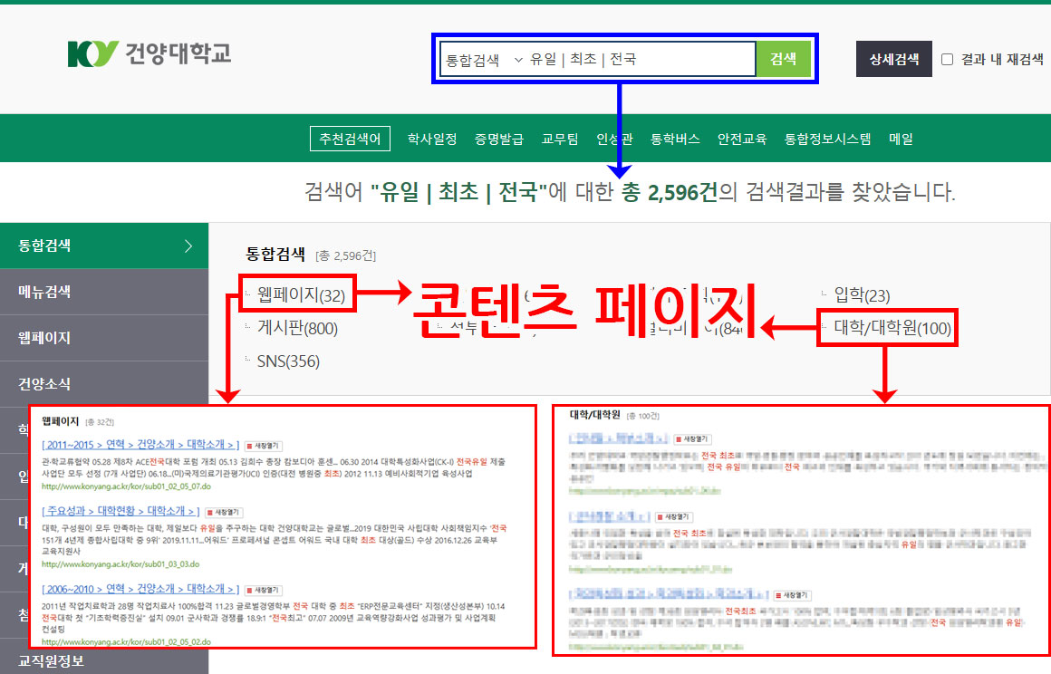This screenshot has height=674, width=1051.
Task: Open 새창열기 icon for 주요성과 result
Action: pyautogui.click(x=226, y=512)
